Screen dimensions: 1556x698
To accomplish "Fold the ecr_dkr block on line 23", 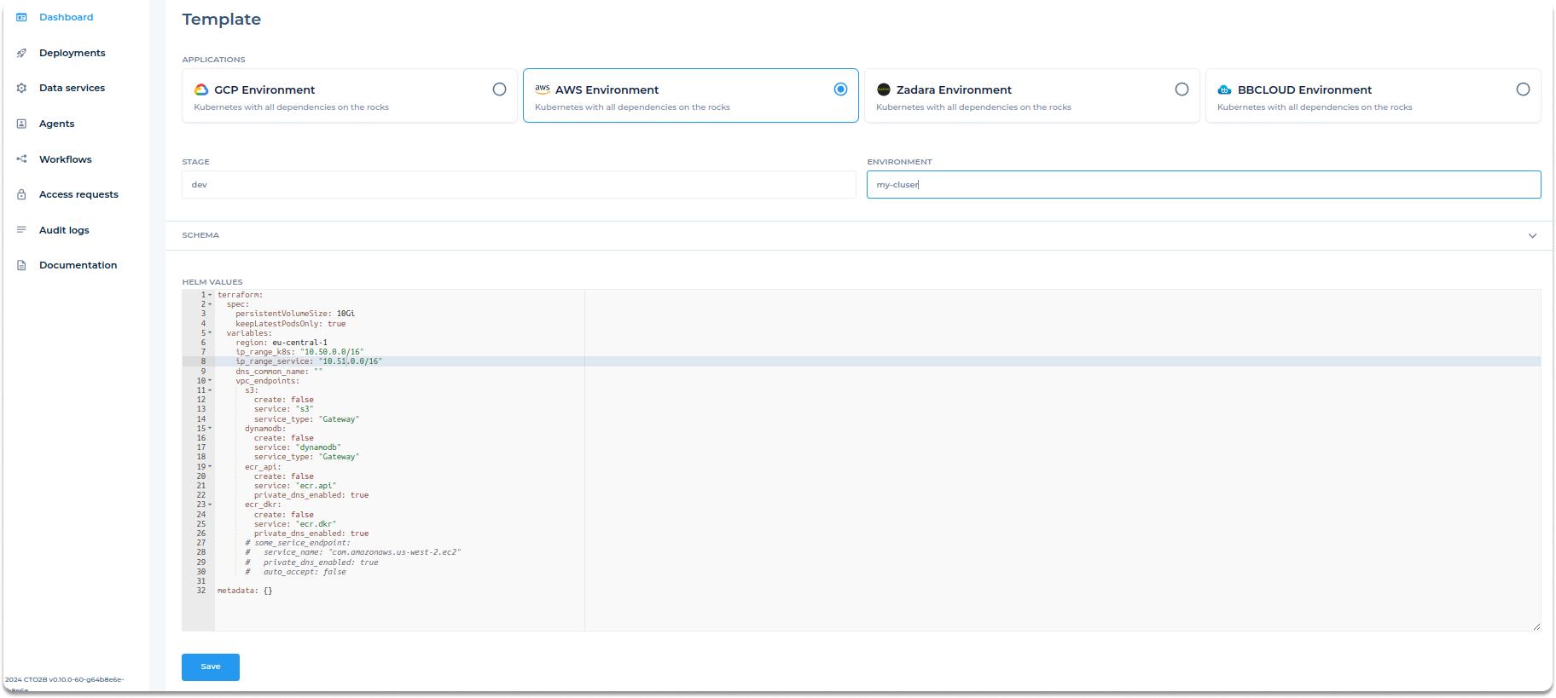I will coord(210,505).
